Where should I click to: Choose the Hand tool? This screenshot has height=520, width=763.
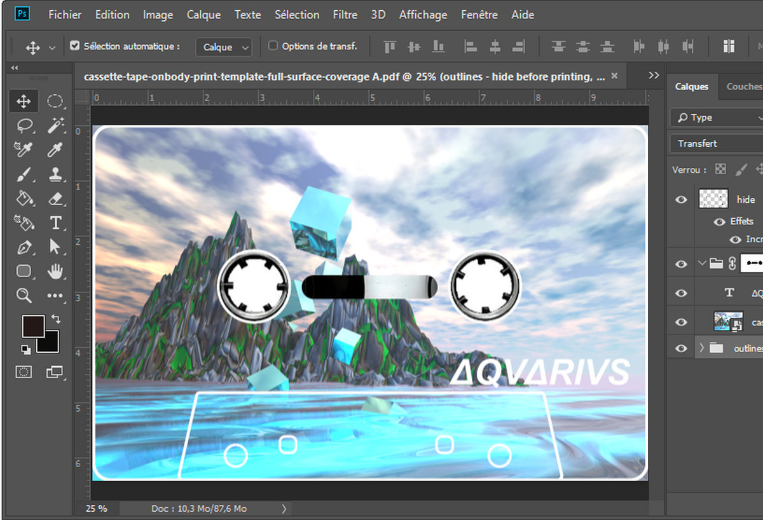[56, 271]
